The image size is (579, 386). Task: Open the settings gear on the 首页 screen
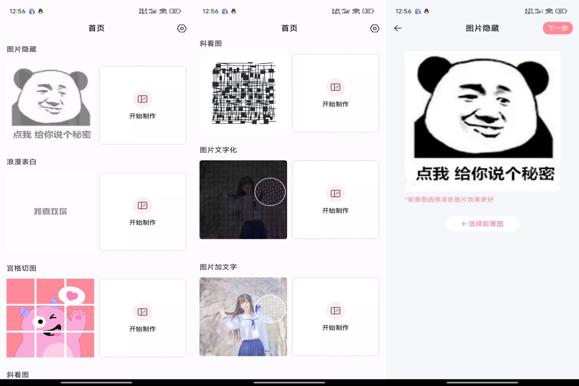(x=182, y=28)
